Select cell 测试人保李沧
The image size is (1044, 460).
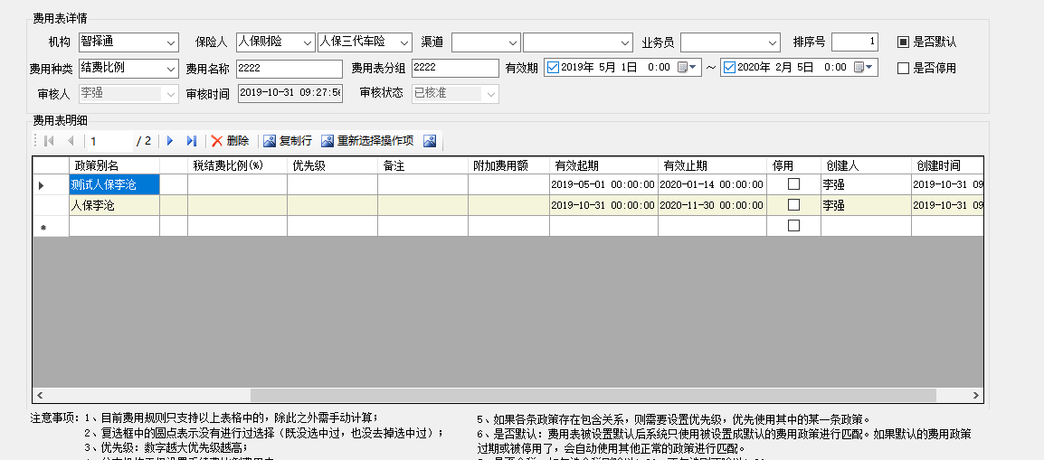coord(115,184)
